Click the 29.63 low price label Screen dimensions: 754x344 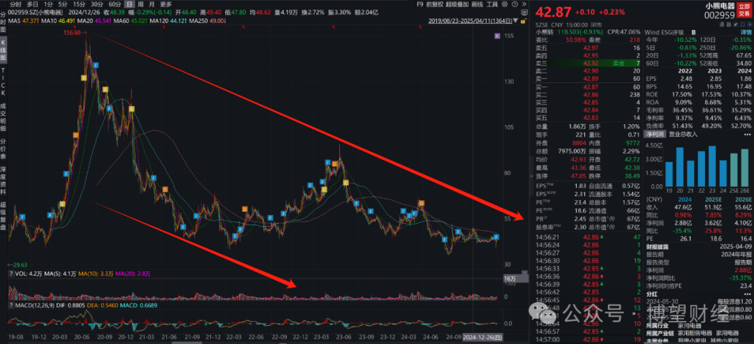click(20, 264)
